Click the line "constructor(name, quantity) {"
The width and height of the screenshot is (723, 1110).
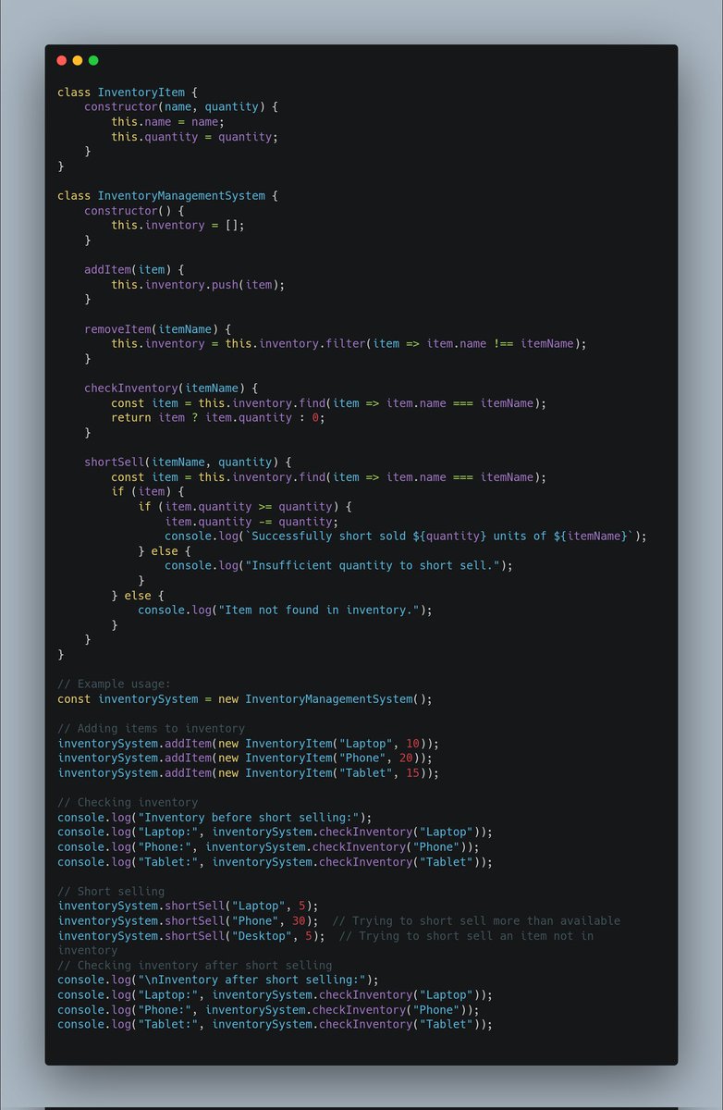coord(181,107)
